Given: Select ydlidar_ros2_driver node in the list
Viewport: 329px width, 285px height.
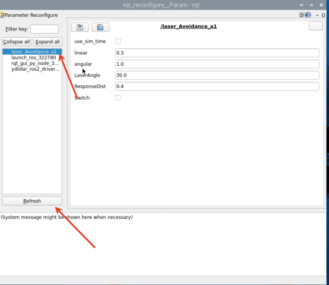Looking at the screenshot, I should 35,69.
